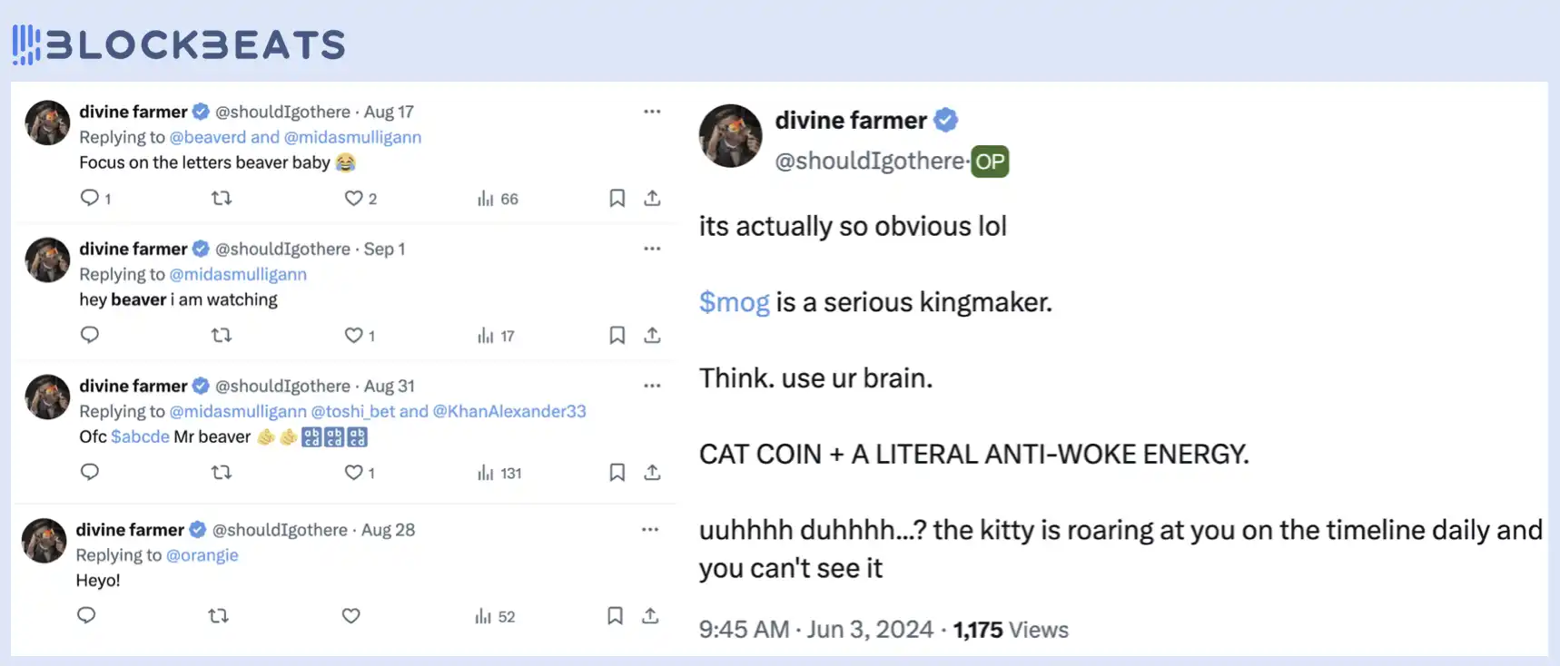
Task: Click divine farmer's large profile avatar
Action: [730, 136]
